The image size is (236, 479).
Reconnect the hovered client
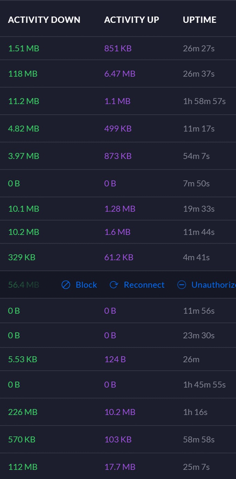137,285
